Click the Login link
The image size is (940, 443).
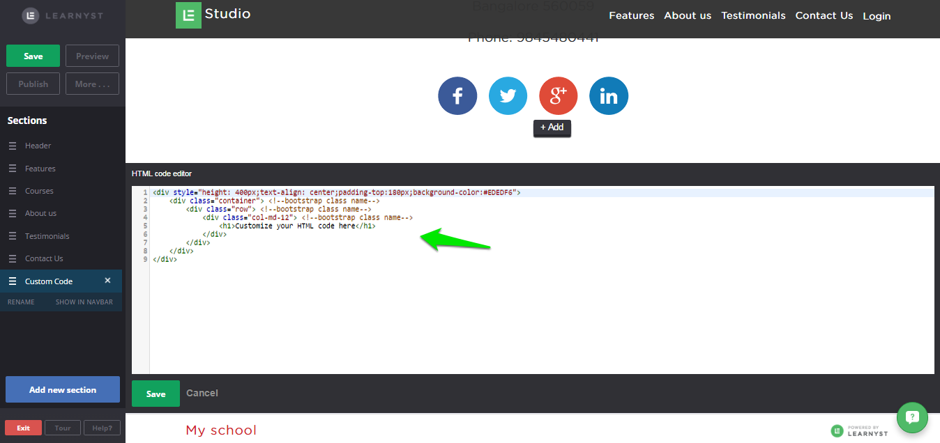pyautogui.click(x=877, y=16)
